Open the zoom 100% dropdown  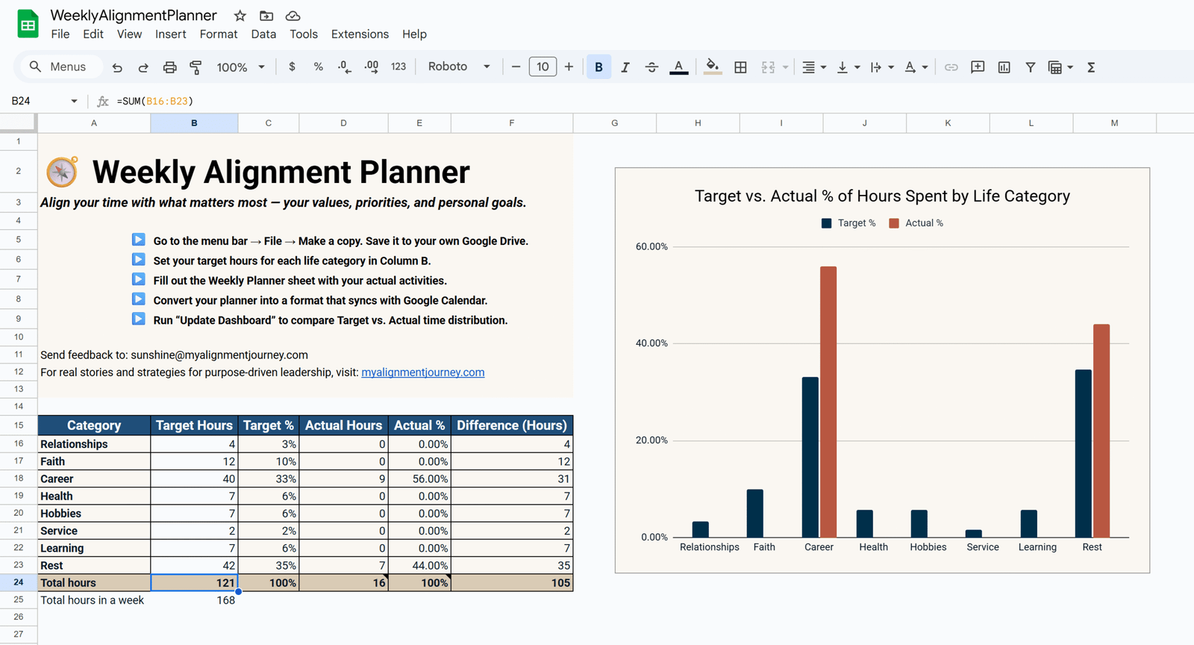coord(240,67)
